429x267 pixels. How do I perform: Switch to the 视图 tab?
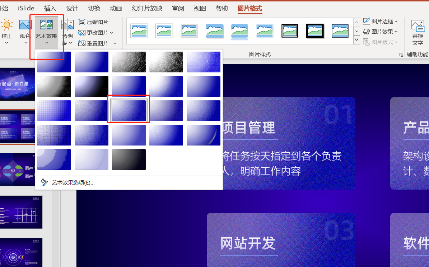200,8
